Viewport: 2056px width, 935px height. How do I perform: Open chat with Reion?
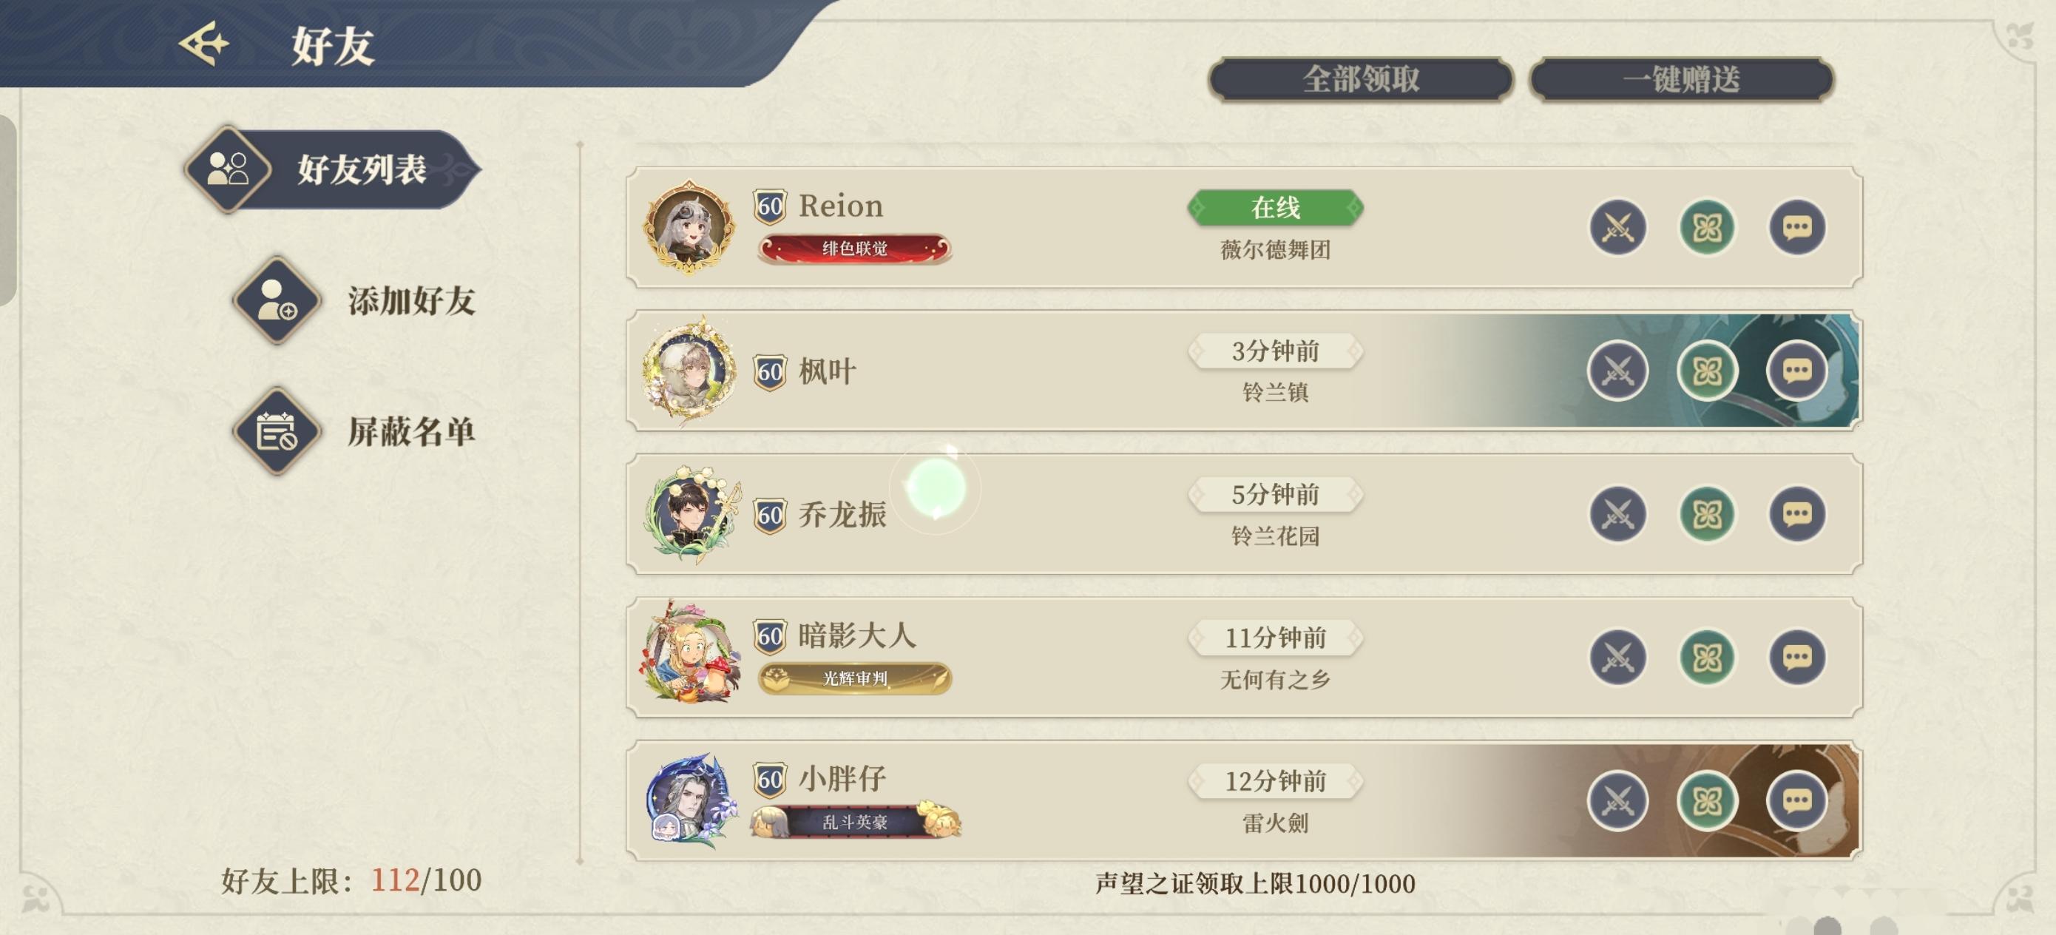[x=1796, y=228]
